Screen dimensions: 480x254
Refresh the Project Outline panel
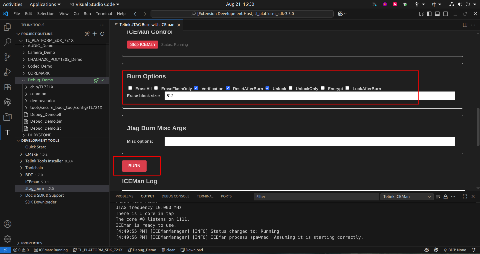pyautogui.click(x=102, y=34)
